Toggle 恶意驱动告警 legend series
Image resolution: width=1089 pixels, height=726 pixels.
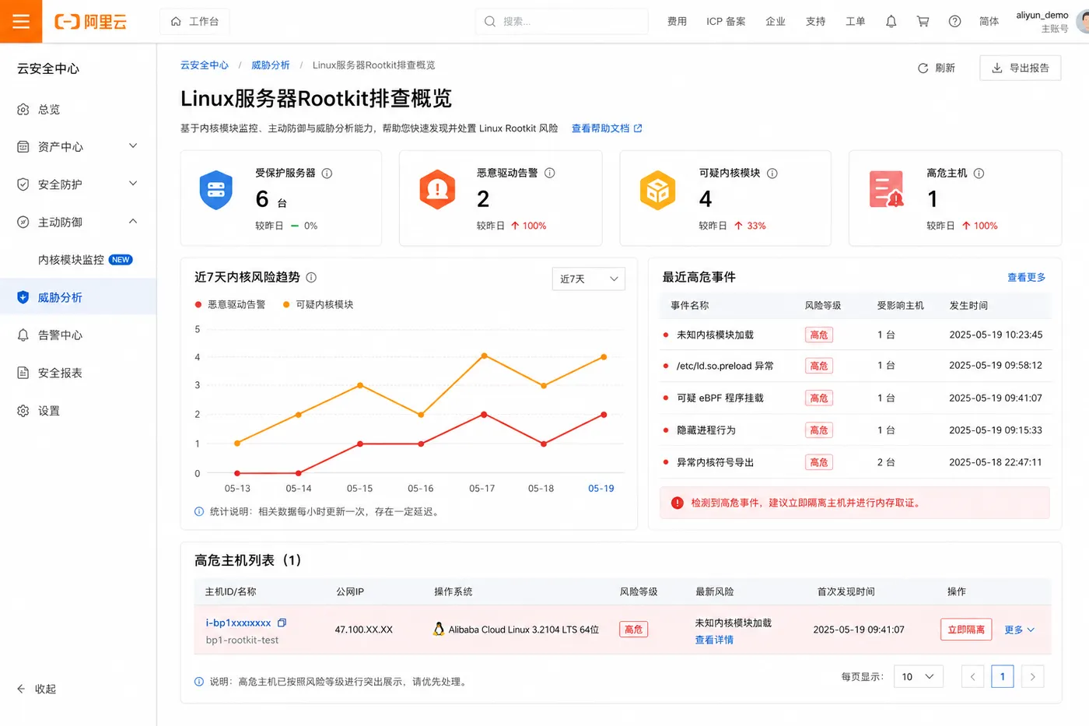coord(230,305)
